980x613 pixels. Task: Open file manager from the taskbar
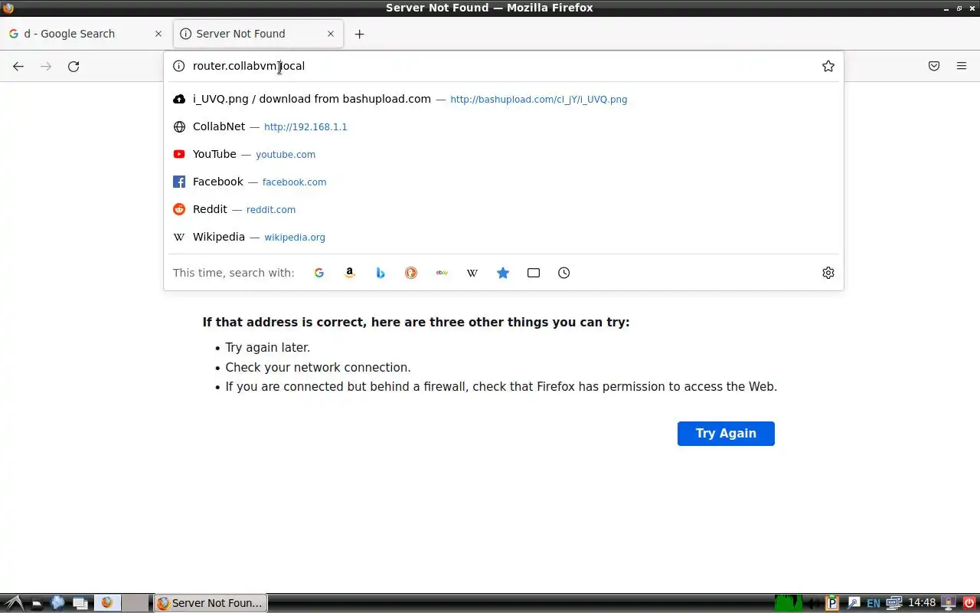36,603
